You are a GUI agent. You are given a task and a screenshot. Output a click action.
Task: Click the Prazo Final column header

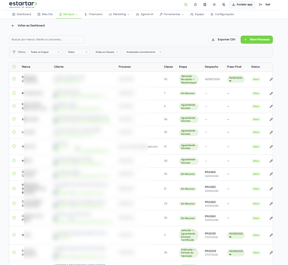click(234, 67)
